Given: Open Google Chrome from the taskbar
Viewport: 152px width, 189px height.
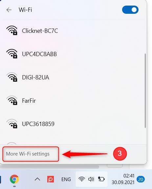Looking at the screenshot, I should [14, 179].
